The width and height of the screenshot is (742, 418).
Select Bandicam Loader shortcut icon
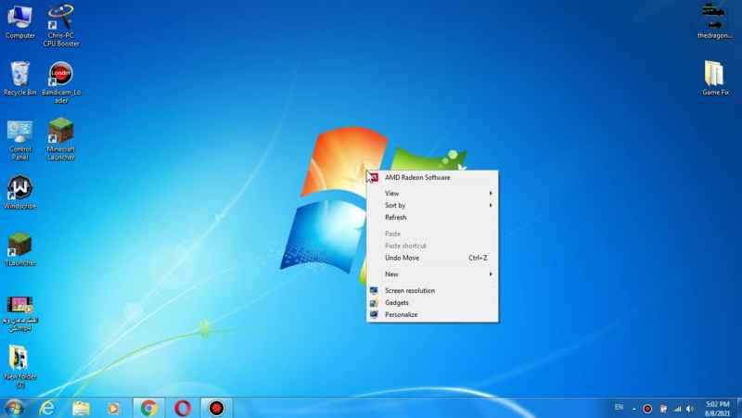click(x=61, y=82)
